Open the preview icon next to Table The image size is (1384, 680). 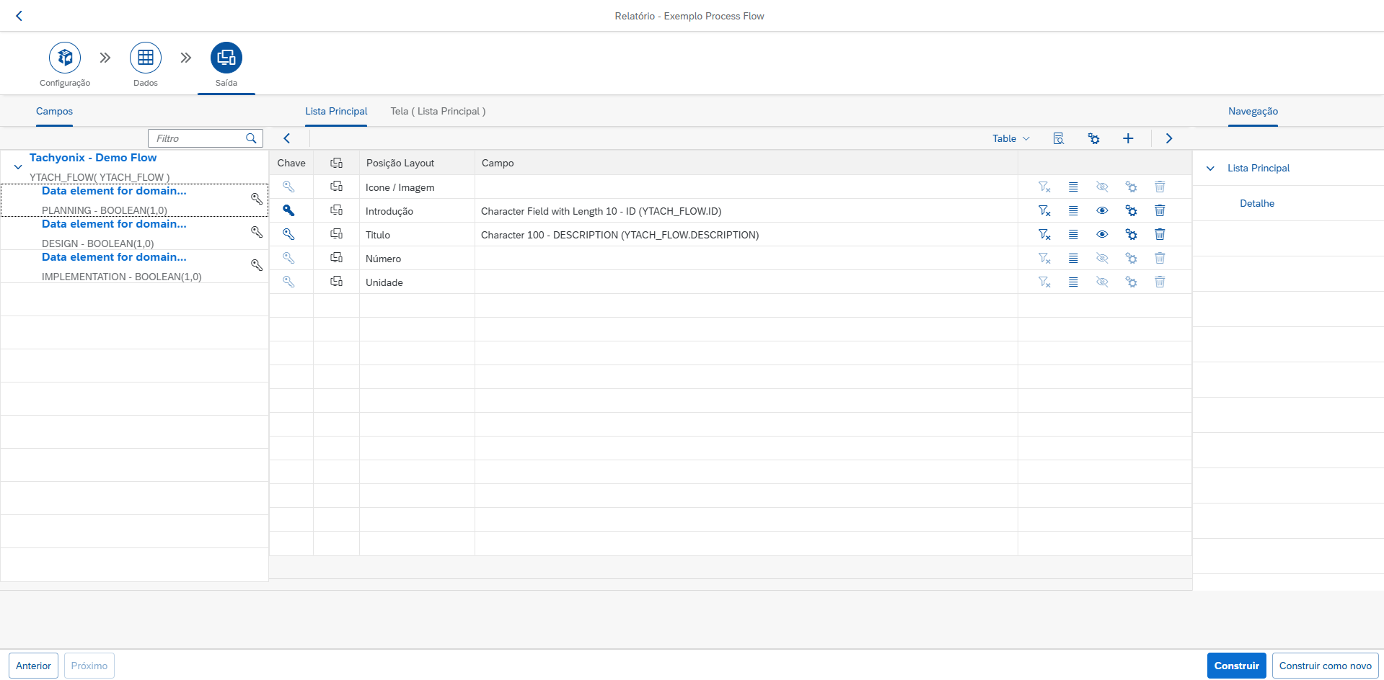click(x=1059, y=138)
